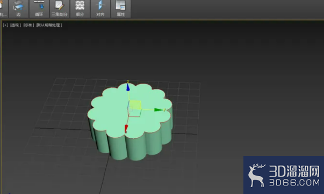Click the yellow plane handle of gizmo

135,105
